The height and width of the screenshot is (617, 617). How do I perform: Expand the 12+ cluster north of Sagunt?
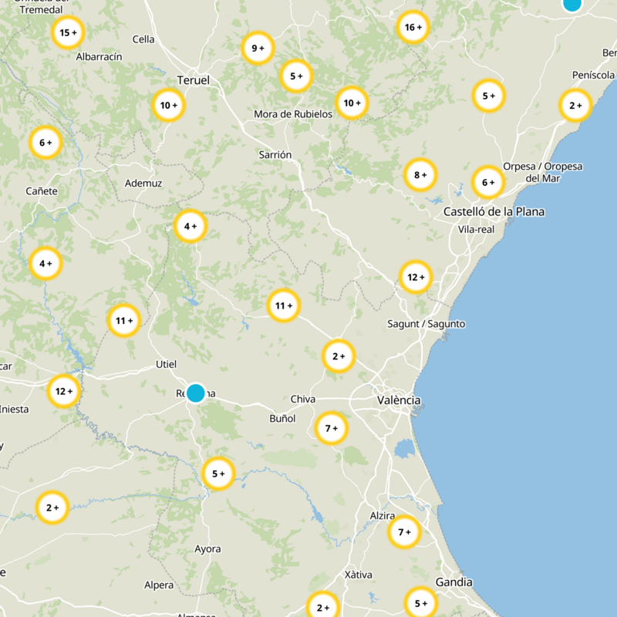[x=416, y=277]
